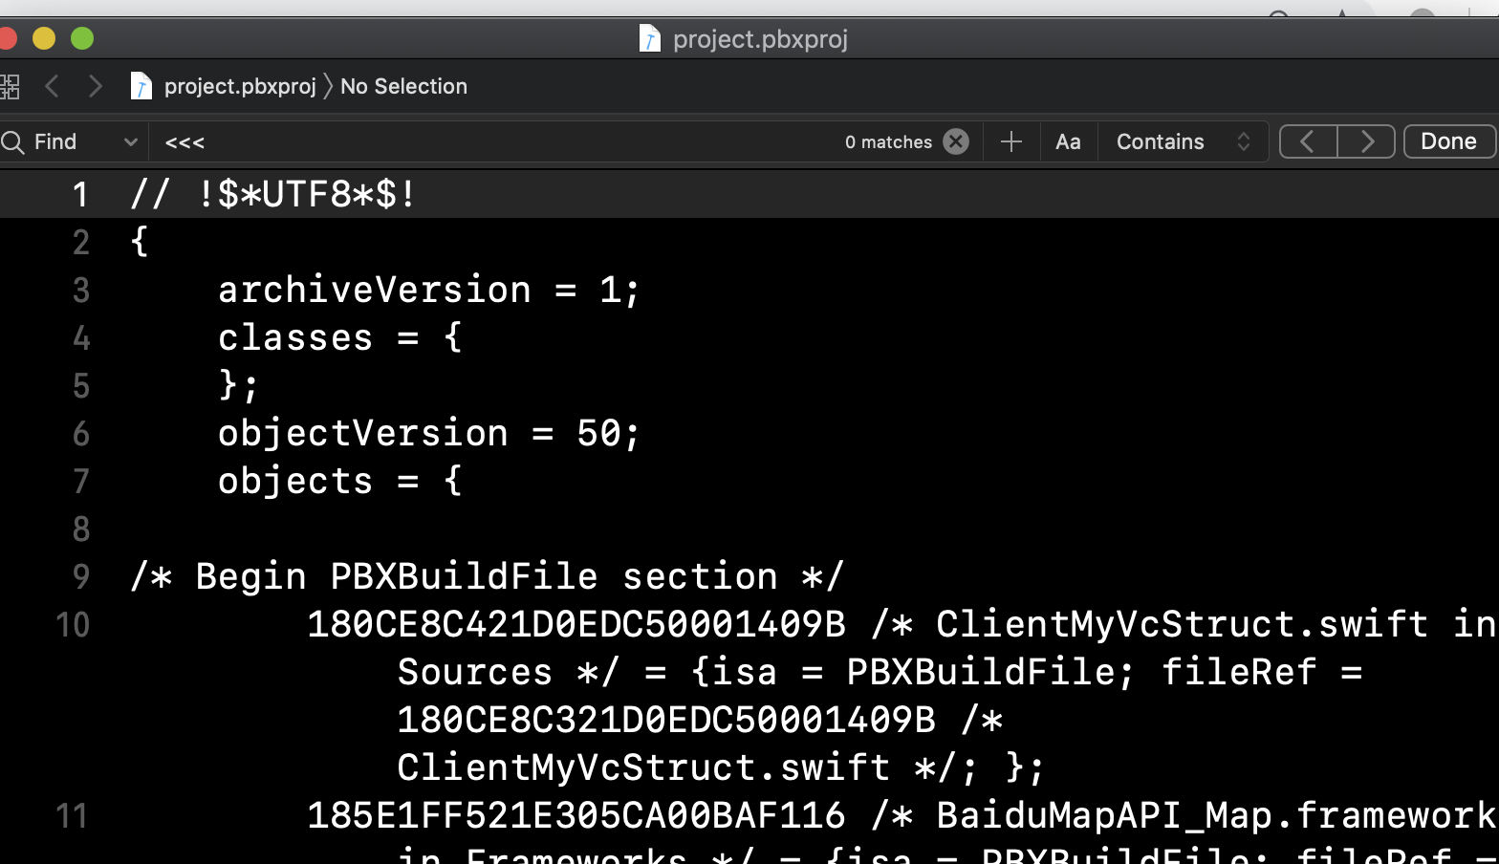Click the ID 180CE8C321D0EDC50001409B

[x=666, y=721]
